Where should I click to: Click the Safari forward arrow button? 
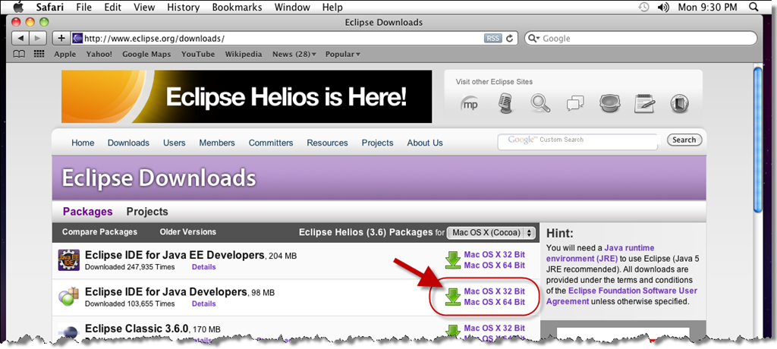[x=38, y=38]
